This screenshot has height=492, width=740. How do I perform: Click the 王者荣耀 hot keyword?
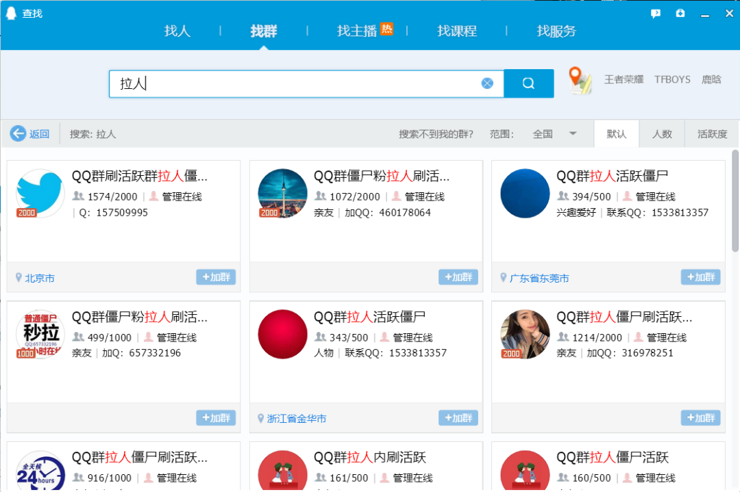[623, 79]
